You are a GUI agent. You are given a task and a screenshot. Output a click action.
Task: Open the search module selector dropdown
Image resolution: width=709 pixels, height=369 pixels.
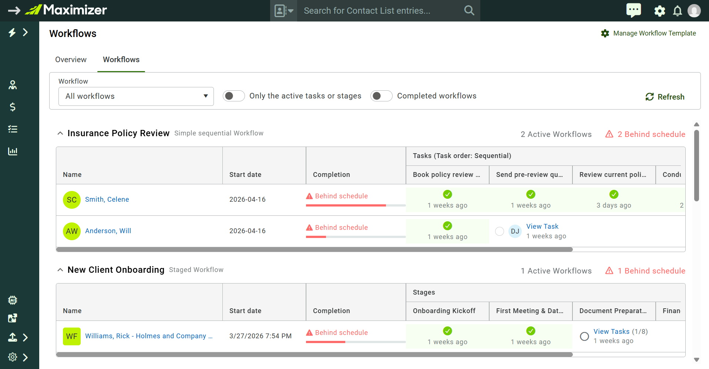[x=283, y=11]
